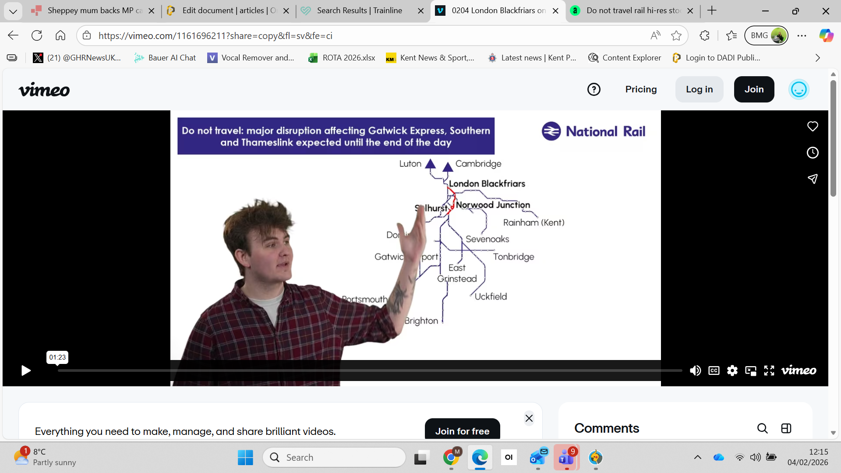
Task: Share video using paper plane icon
Action: [813, 179]
